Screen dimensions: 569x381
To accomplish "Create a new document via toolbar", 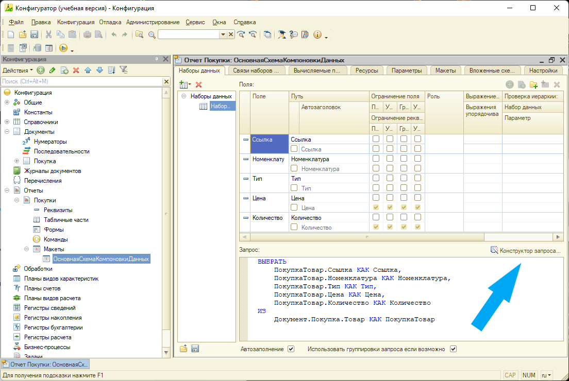I will [11, 34].
